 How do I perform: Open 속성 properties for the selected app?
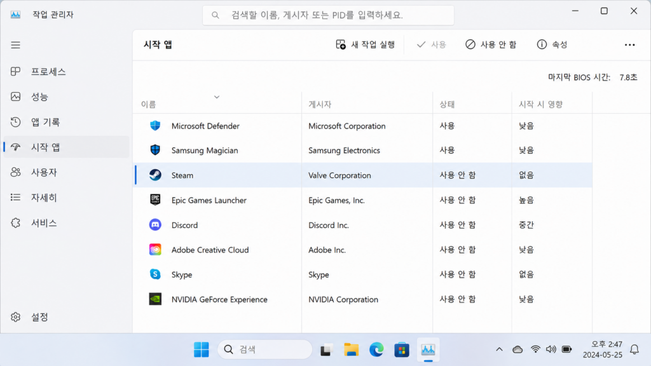552,44
